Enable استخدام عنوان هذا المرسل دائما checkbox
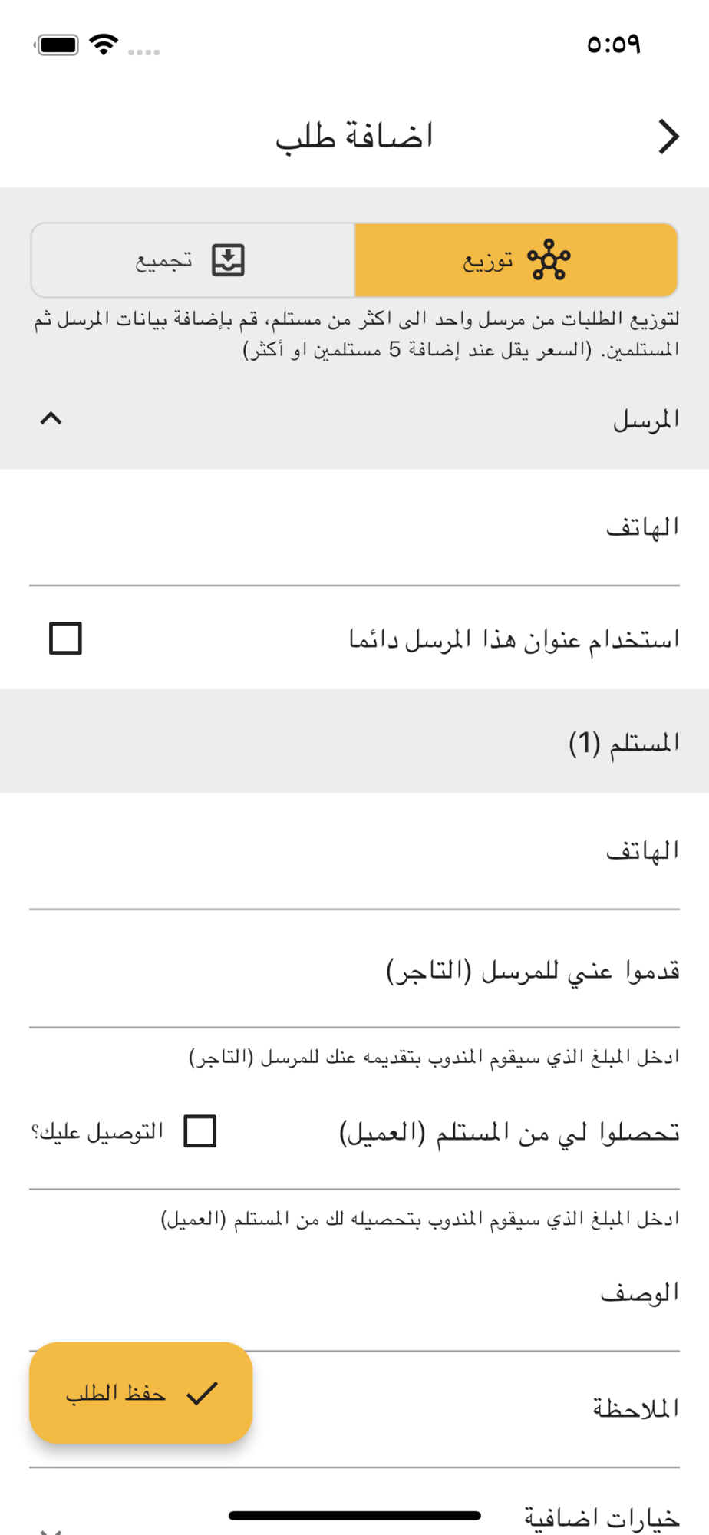 (65, 639)
